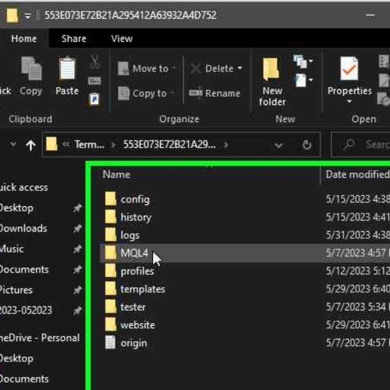This screenshot has height=390, width=390.
Task: Click the Cut scissors icon
Action: coord(95,62)
